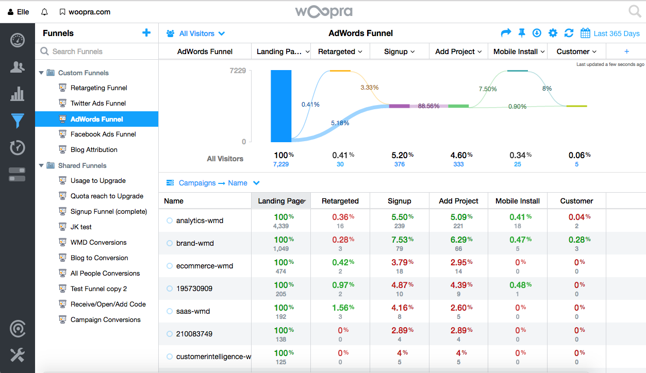The width and height of the screenshot is (646, 373).
Task: Collapse the Shared Funnels folder
Action: tap(41, 165)
